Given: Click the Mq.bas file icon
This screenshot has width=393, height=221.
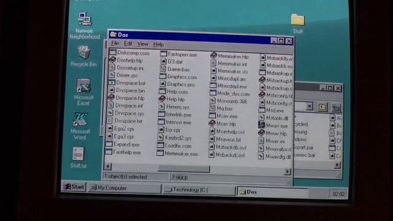Looking at the screenshot, I should tap(212, 108).
